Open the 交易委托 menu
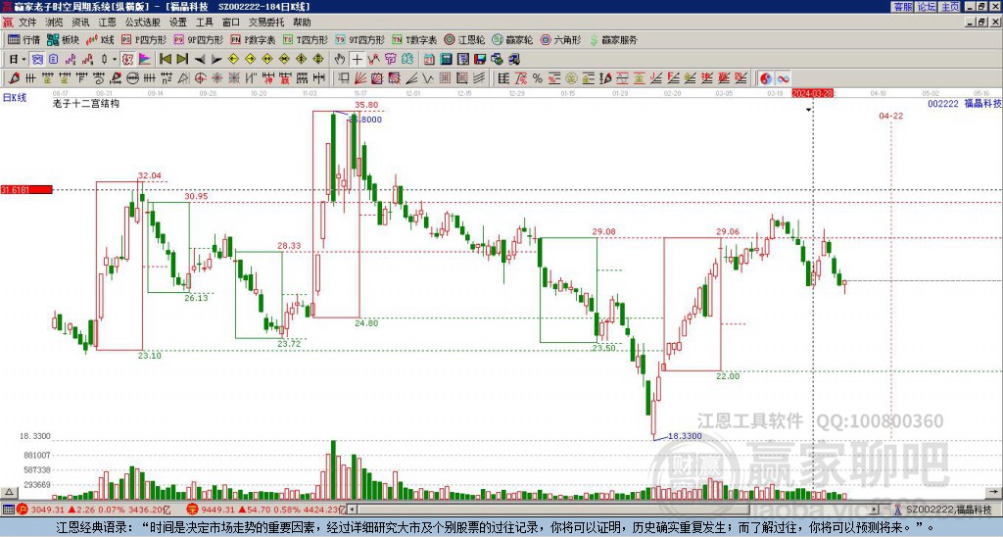This screenshot has width=1003, height=537. point(266,23)
